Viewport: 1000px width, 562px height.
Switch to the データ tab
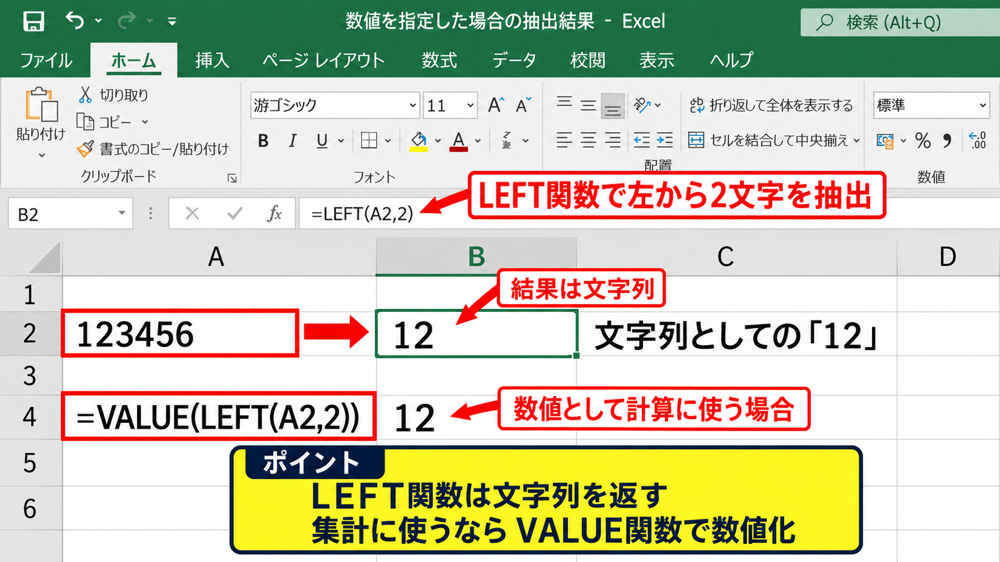point(514,60)
